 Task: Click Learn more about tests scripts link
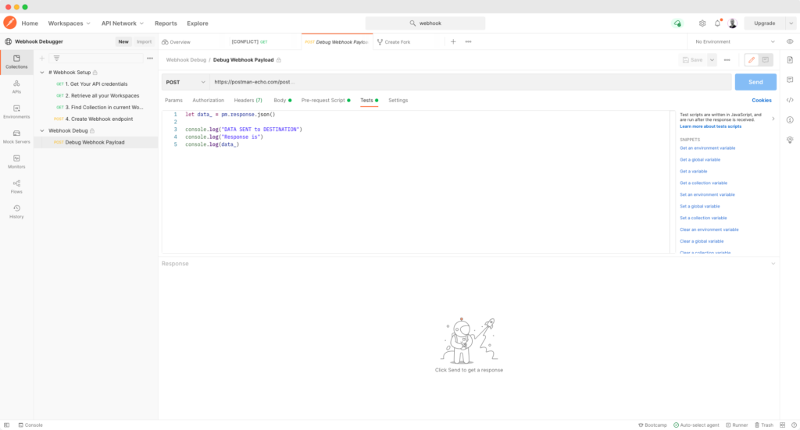click(x=710, y=126)
